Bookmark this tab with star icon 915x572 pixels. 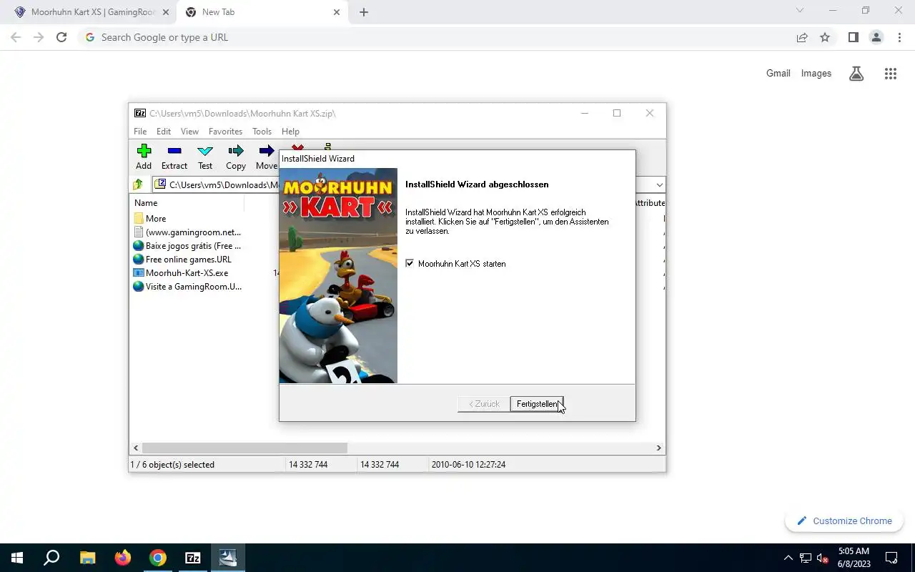[x=825, y=37]
